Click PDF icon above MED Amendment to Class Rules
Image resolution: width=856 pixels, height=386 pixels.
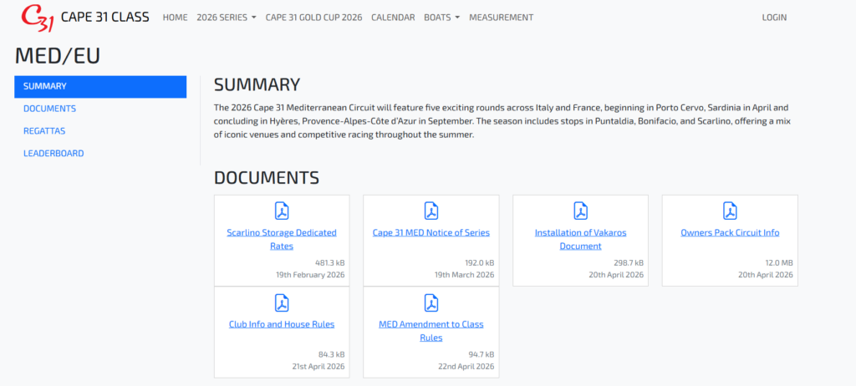[431, 302]
